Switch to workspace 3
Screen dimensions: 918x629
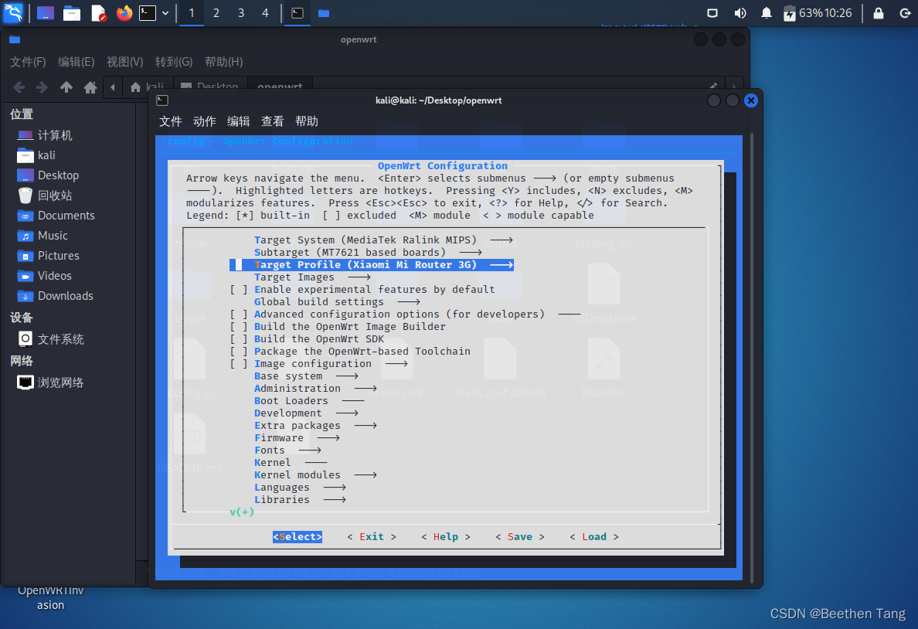coord(240,13)
